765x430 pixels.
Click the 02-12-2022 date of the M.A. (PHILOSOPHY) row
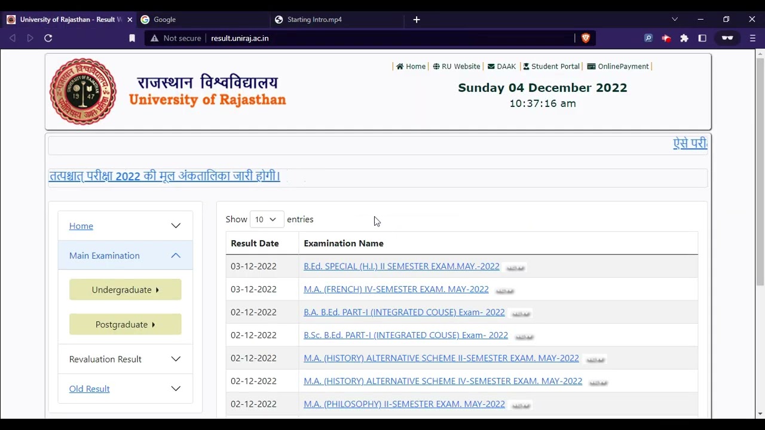coord(253,404)
